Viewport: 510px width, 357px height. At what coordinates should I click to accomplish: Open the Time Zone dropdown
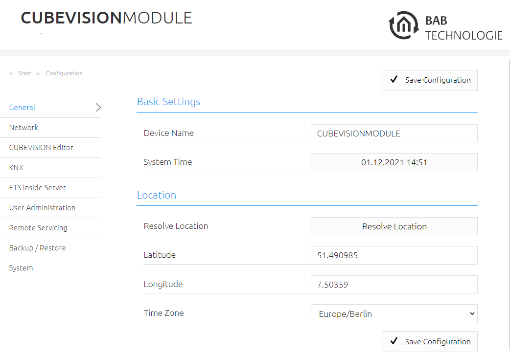pyautogui.click(x=394, y=314)
